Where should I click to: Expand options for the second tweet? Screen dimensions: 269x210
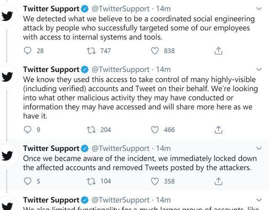click(259, 70)
